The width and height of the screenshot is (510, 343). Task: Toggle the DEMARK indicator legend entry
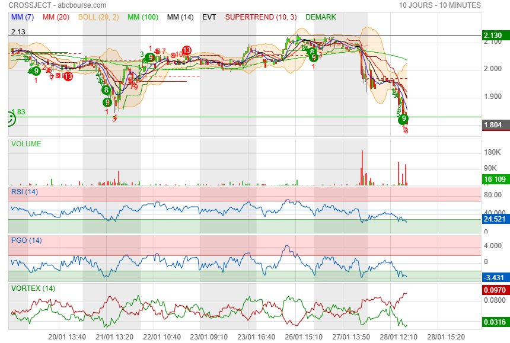click(x=321, y=17)
